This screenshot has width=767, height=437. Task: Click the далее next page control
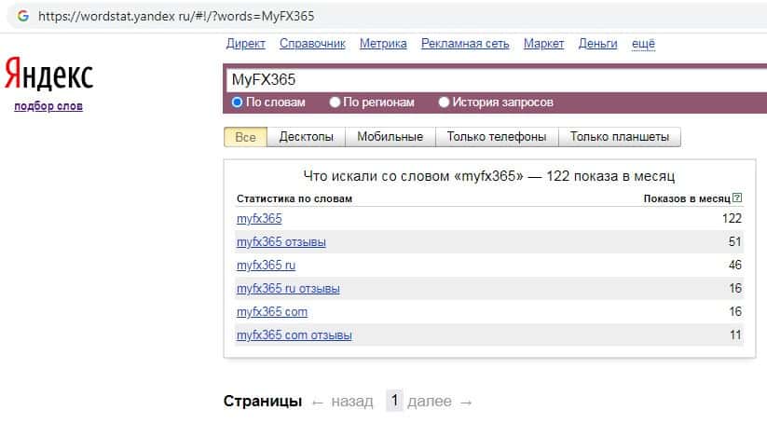(440, 402)
